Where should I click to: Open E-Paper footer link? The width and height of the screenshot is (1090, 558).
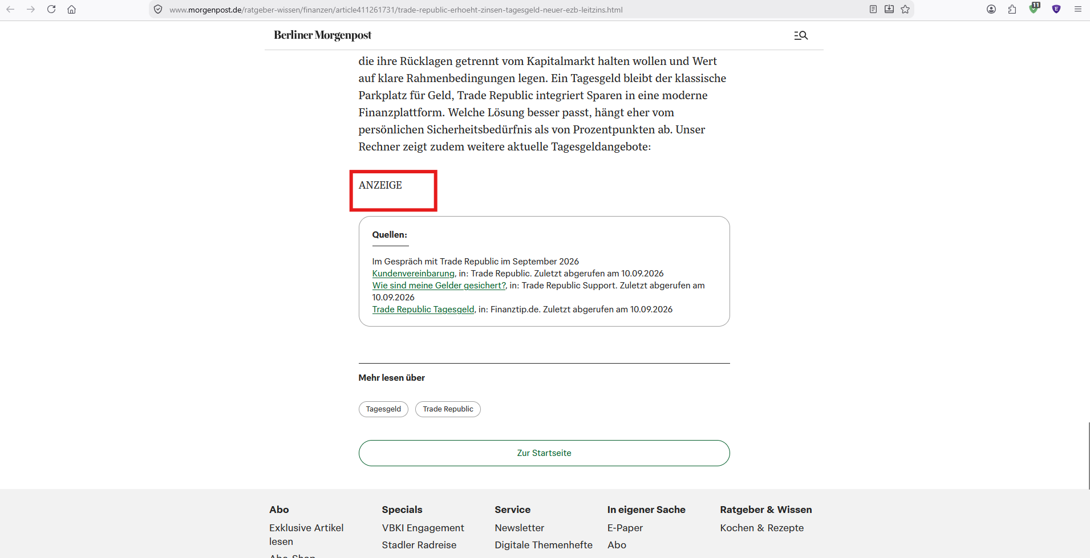point(625,528)
